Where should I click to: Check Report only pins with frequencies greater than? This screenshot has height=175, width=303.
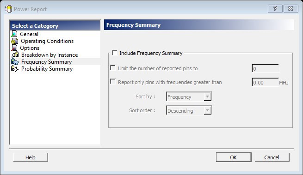point(113,82)
